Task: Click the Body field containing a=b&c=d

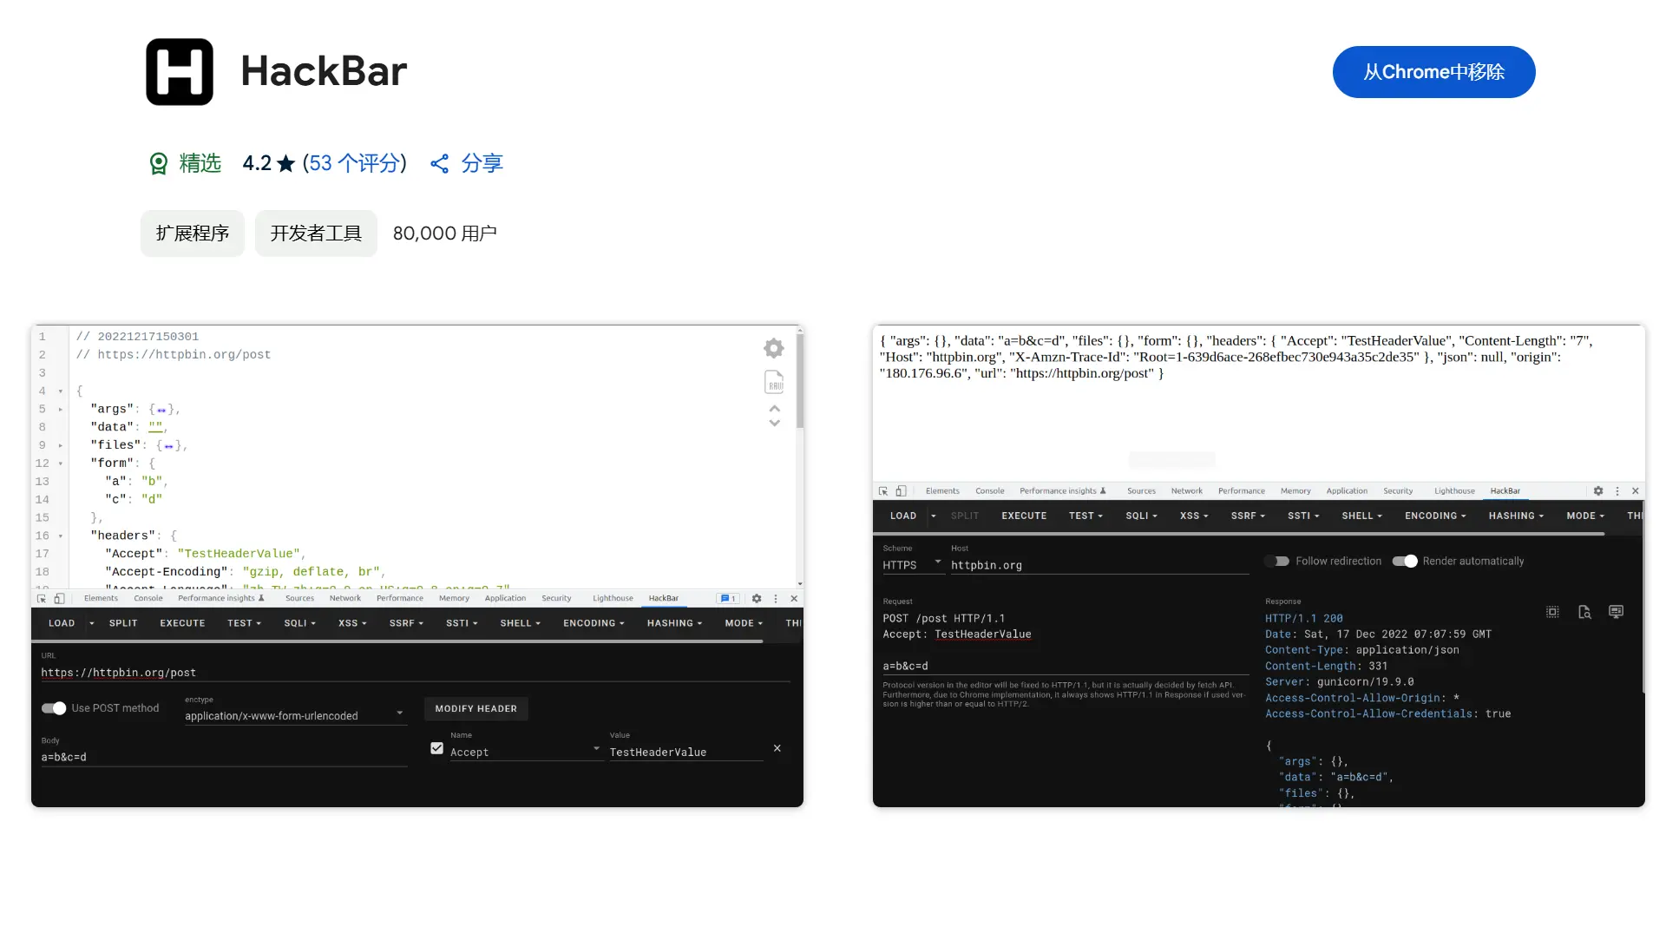Action: coord(224,757)
